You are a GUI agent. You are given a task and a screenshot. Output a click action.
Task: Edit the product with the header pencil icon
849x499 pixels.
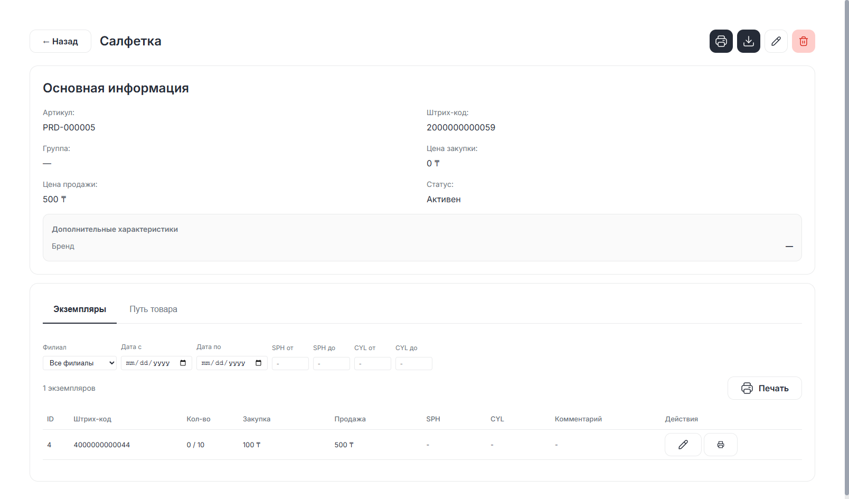[776, 41]
